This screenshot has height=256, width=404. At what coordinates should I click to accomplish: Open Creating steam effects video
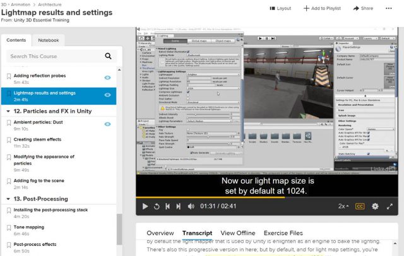tap(37, 139)
